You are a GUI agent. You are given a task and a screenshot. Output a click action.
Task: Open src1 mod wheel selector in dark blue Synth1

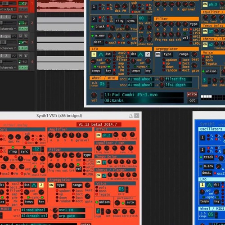[141, 79]
